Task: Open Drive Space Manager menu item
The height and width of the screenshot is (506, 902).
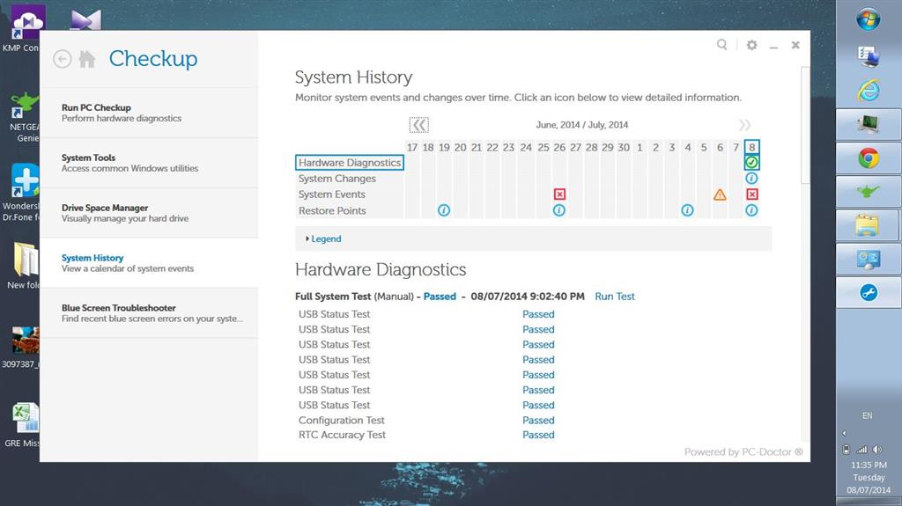Action: coord(149,213)
